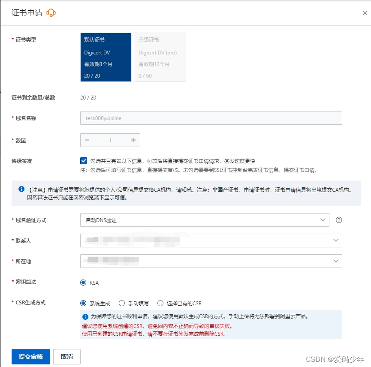The width and height of the screenshot is (371, 367).
Task: Expand the 所在地 dropdown
Action: click(x=211, y=261)
